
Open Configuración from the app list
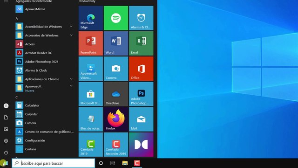[45, 140]
